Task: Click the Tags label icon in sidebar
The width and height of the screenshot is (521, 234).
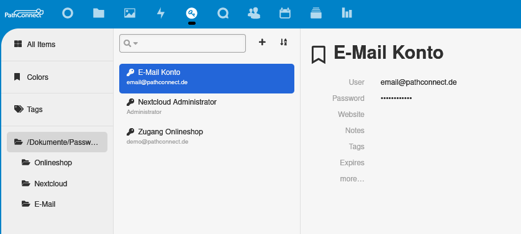Action: [x=19, y=109]
